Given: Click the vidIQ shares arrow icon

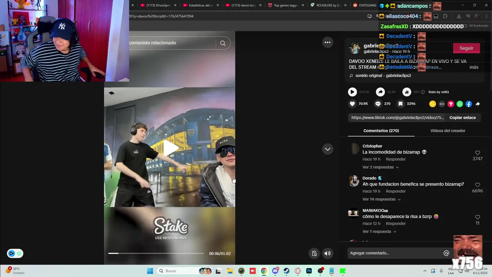Looking at the screenshot, I should click(x=380, y=92).
